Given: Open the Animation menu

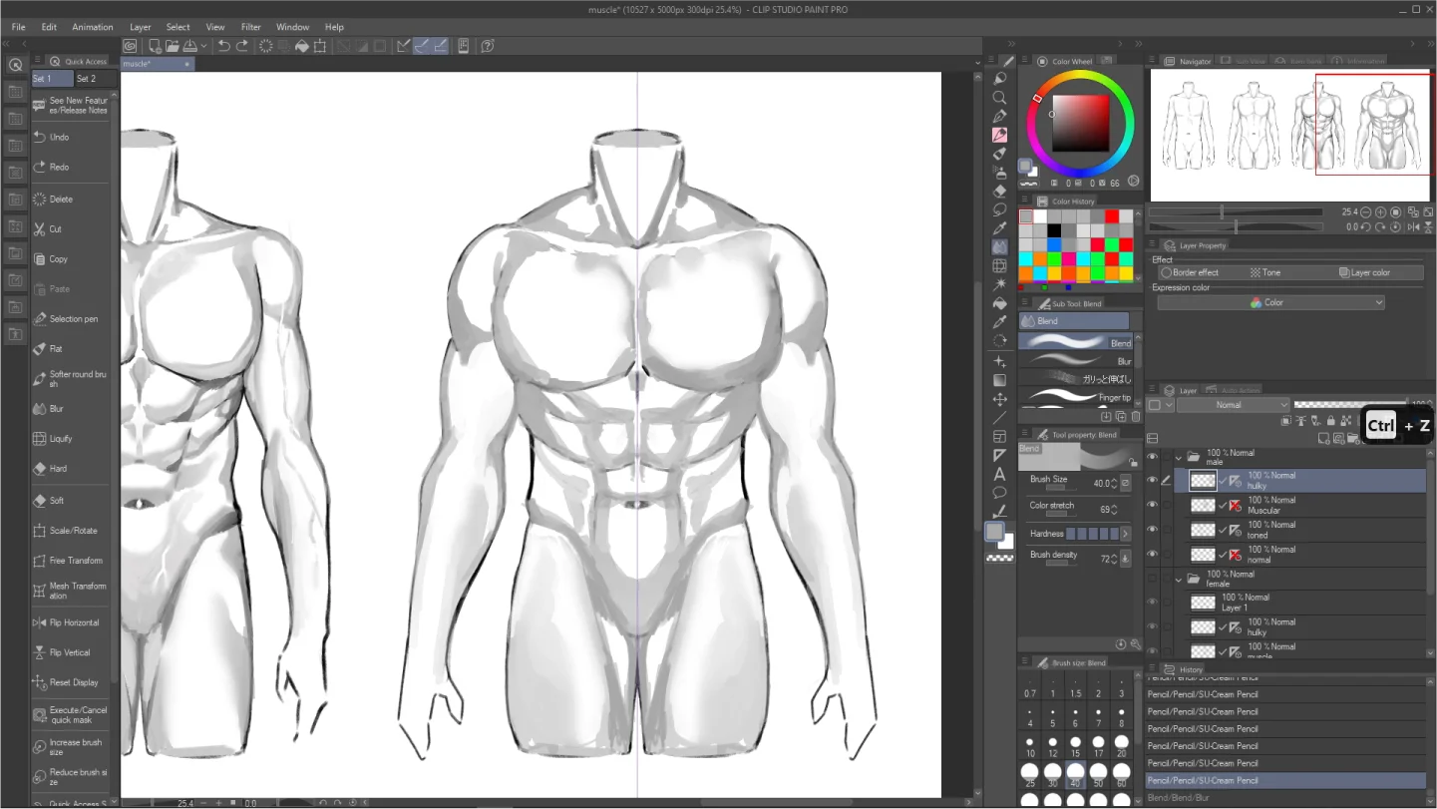Looking at the screenshot, I should [x=92, y=27].
